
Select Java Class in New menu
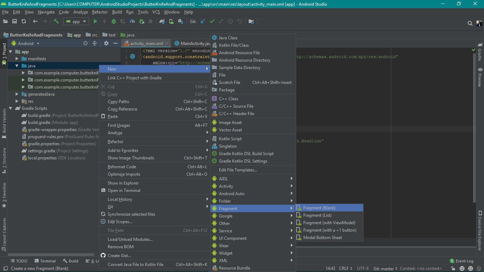[253, 38]
